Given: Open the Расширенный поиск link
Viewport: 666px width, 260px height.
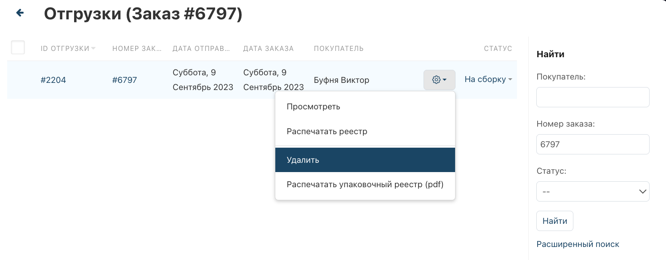Looking at the screenshot, I should pos(578,244).
